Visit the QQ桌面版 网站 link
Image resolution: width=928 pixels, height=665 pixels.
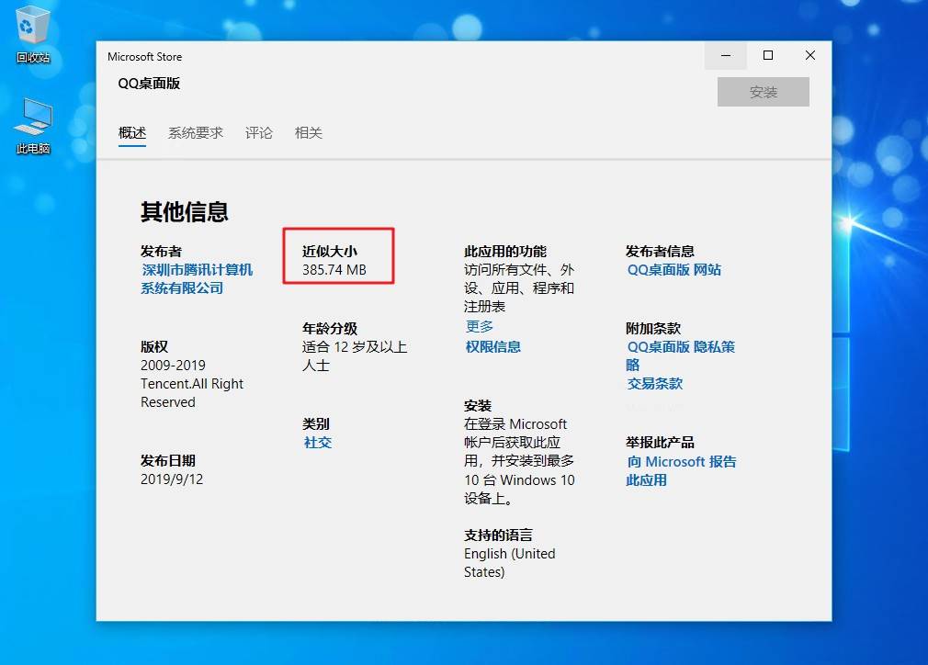click(x=674, y=270)
